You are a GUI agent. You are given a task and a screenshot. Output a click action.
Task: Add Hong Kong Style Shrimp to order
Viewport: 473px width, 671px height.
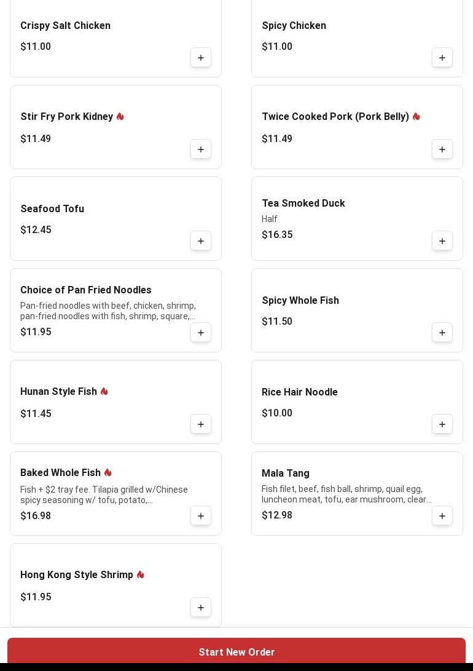coord(201,608)
